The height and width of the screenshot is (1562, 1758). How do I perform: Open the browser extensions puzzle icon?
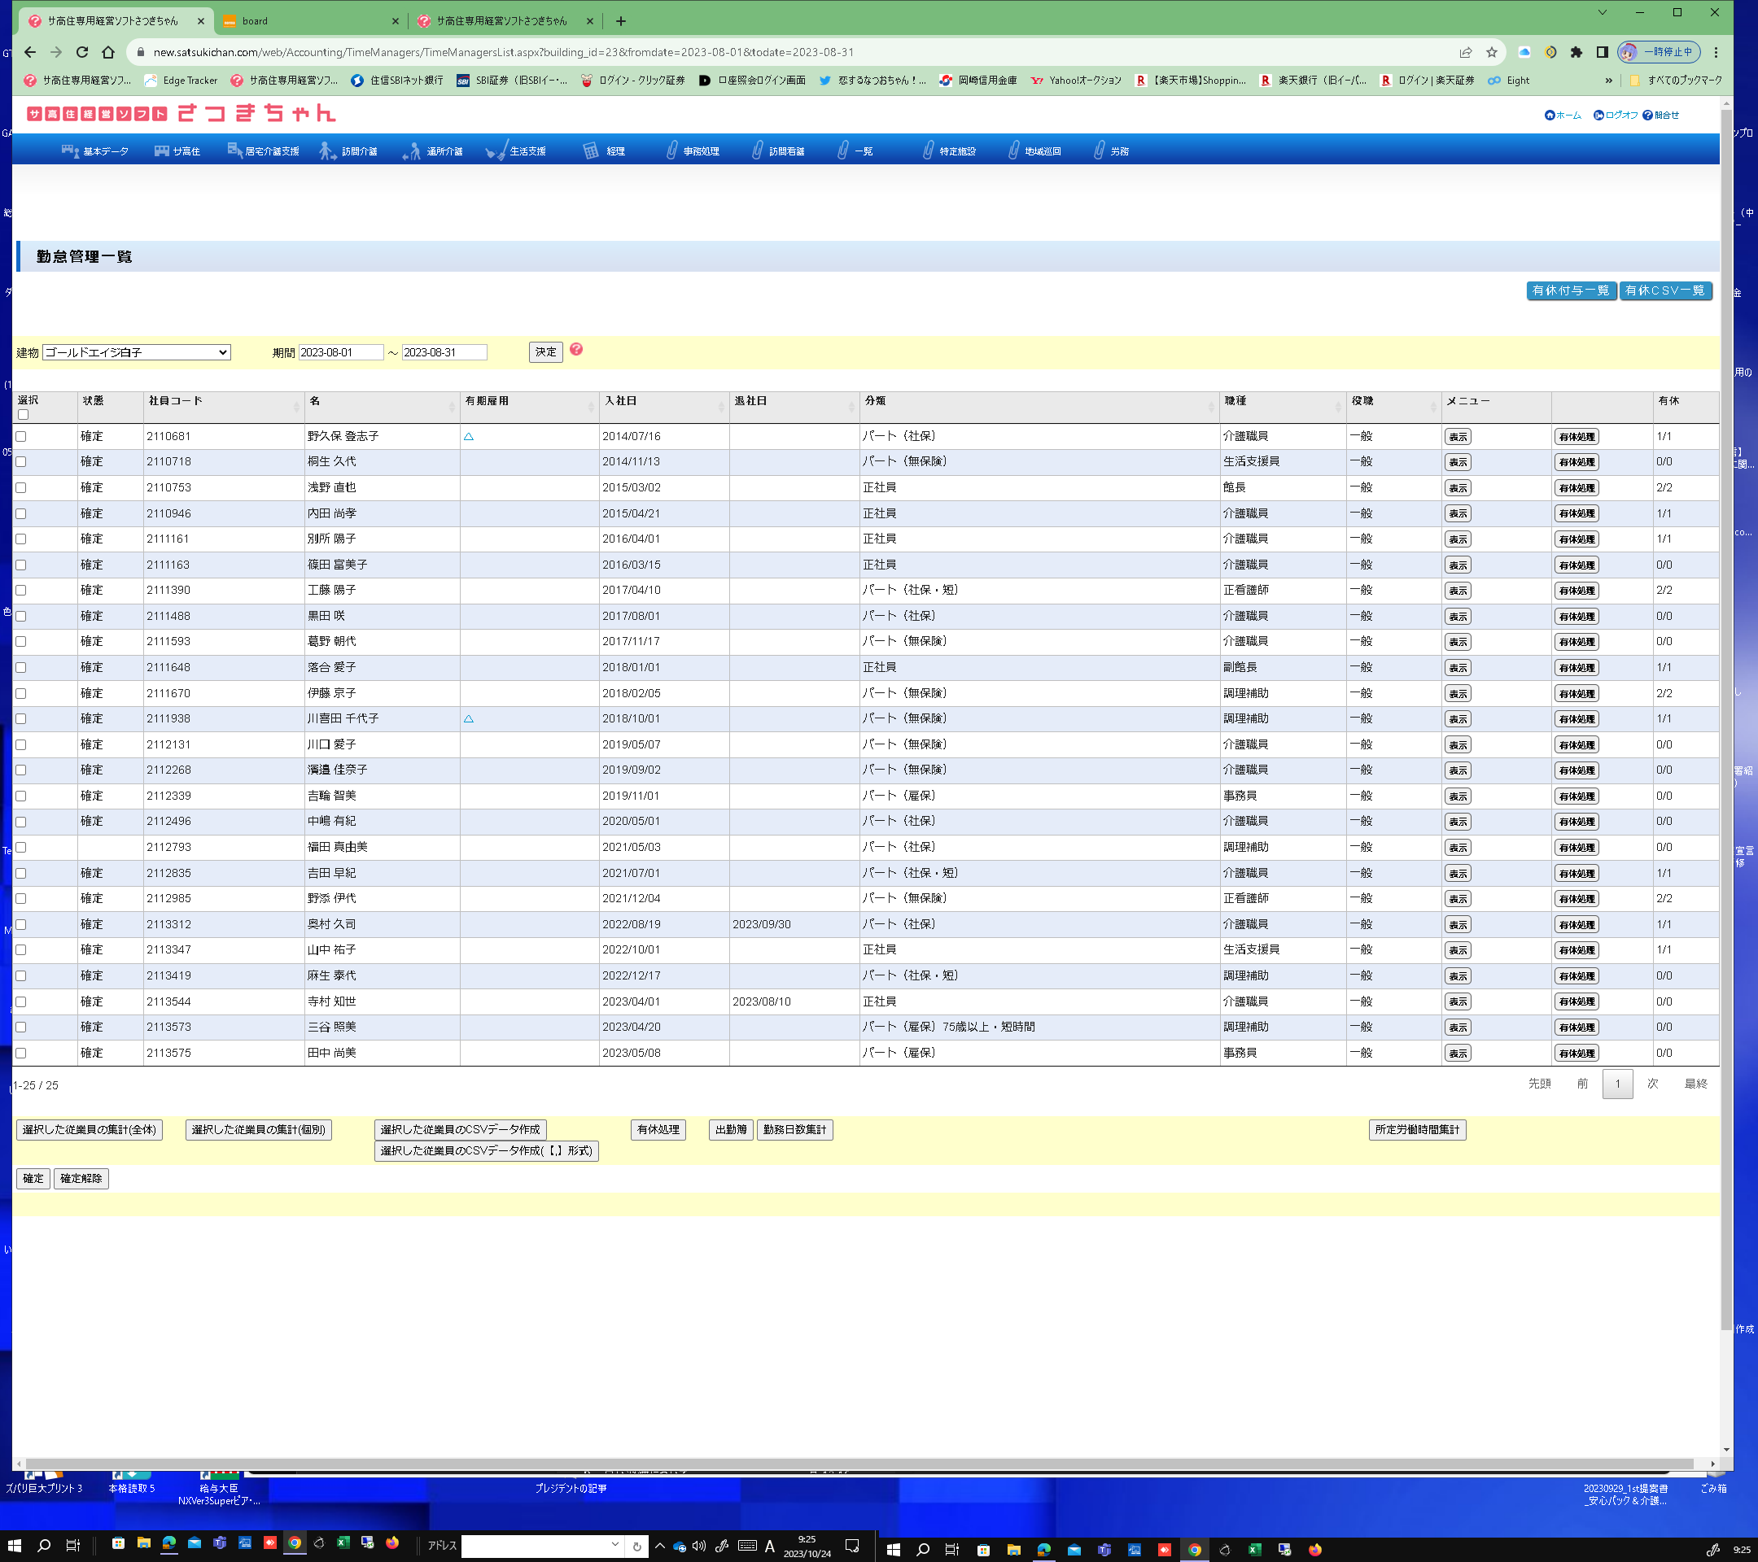click(1576, 52)
